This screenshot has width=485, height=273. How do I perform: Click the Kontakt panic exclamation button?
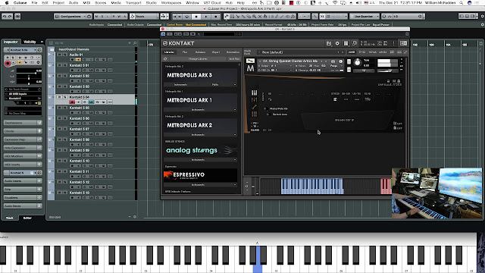394,43
